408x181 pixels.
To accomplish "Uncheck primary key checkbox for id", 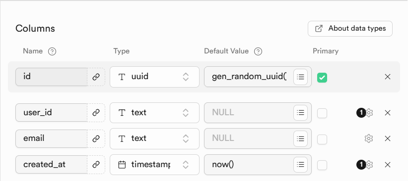I will click(x=322, y=77).
